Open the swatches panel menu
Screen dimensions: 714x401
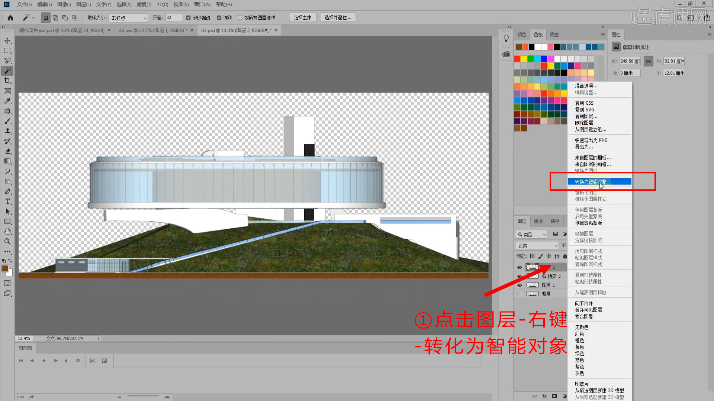point(603,35)
